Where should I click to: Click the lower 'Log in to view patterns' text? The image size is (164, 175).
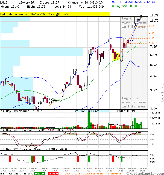[134, 102]
